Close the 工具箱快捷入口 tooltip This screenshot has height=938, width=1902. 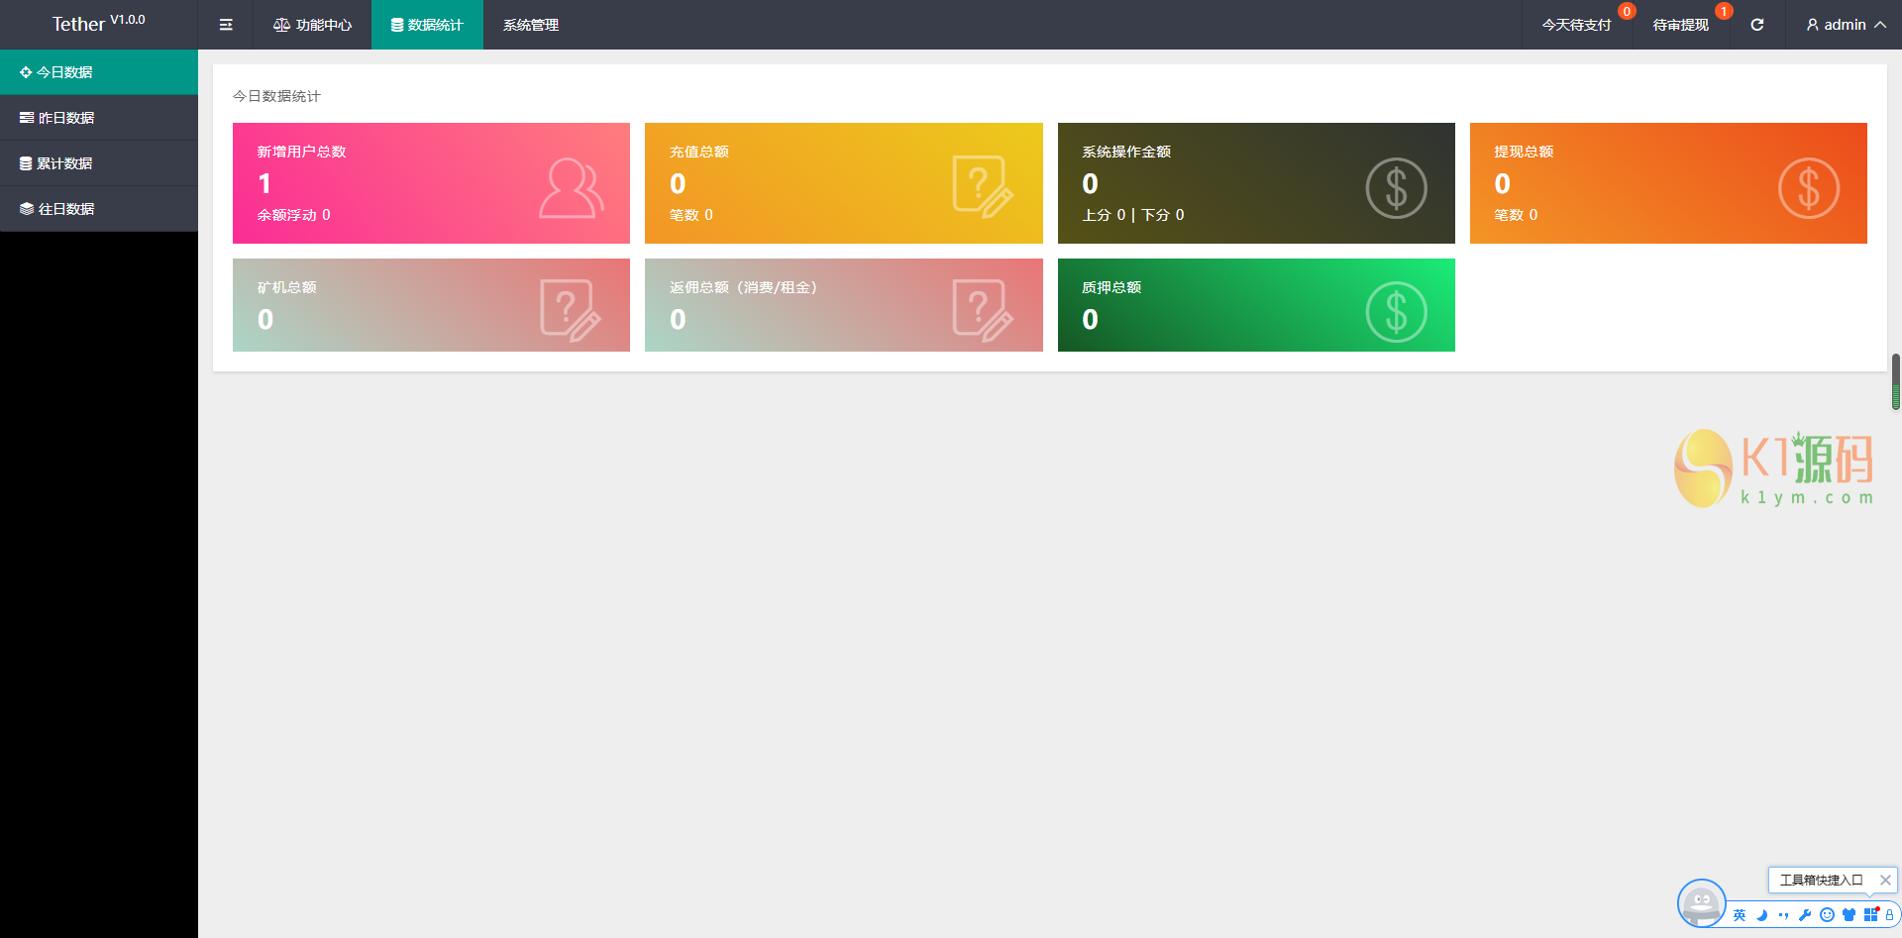click(1885, 880)
